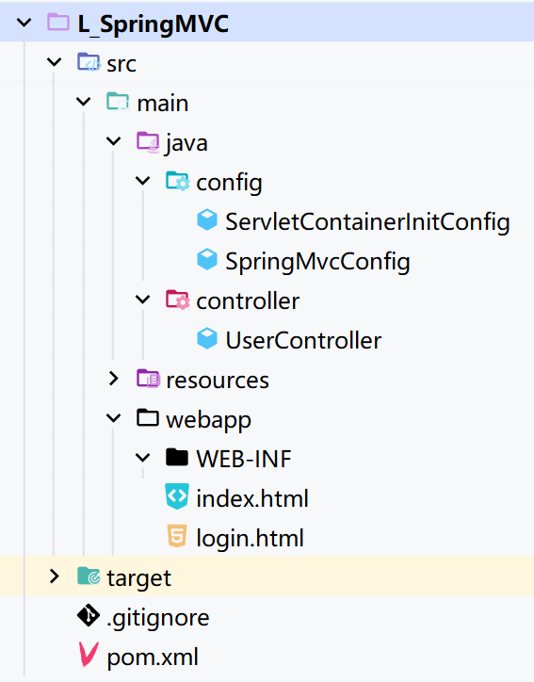Click the class icon for ServletContainerInitConfig
The height and width of the screenshot is (682, 534).
(x=207, y=219)
